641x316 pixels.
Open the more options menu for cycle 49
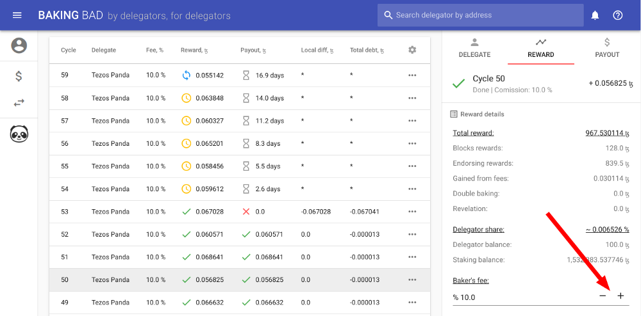412,303
